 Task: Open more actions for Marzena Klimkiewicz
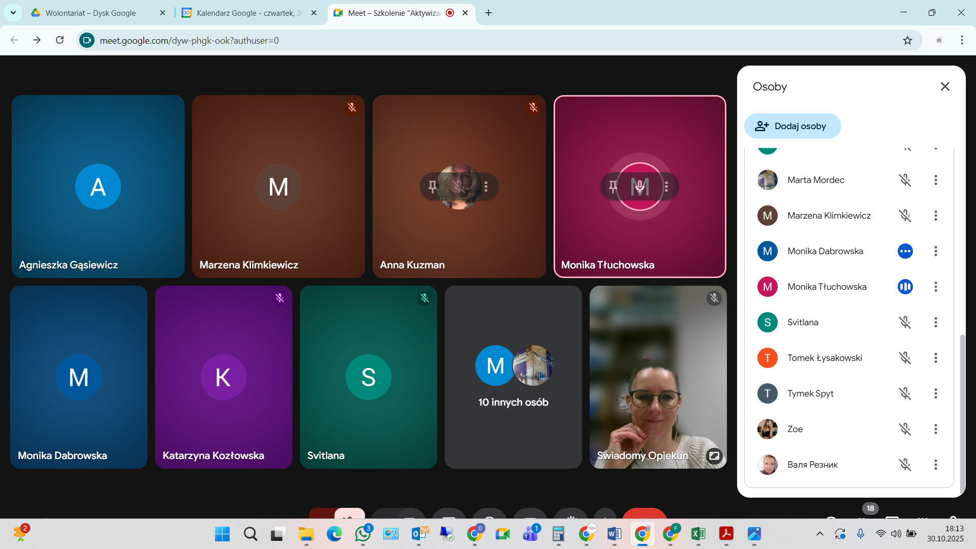(x=935, y=216)
